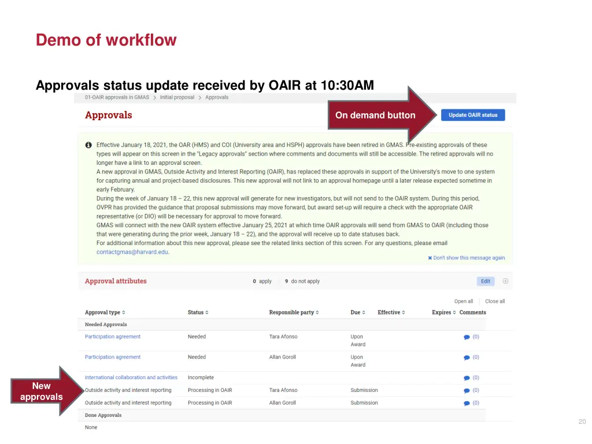592x444 pixels.
Task: Click the '9 do not apply' attribute count
Action: coord(302,281)
